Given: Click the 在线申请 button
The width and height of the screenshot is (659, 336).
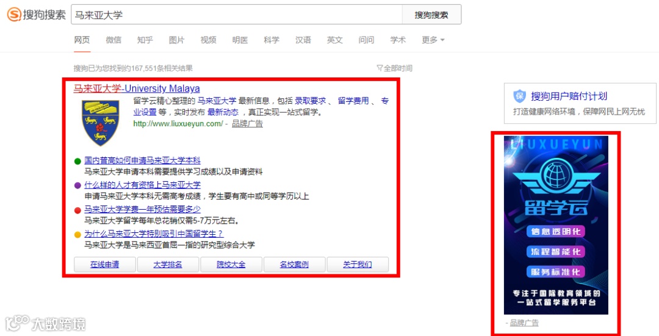Looking at the screenshot, I should point(105,265).
